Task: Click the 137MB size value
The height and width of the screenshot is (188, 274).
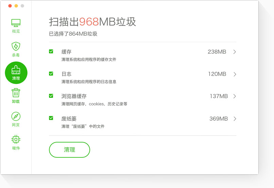Action: [x=219, y=96]
